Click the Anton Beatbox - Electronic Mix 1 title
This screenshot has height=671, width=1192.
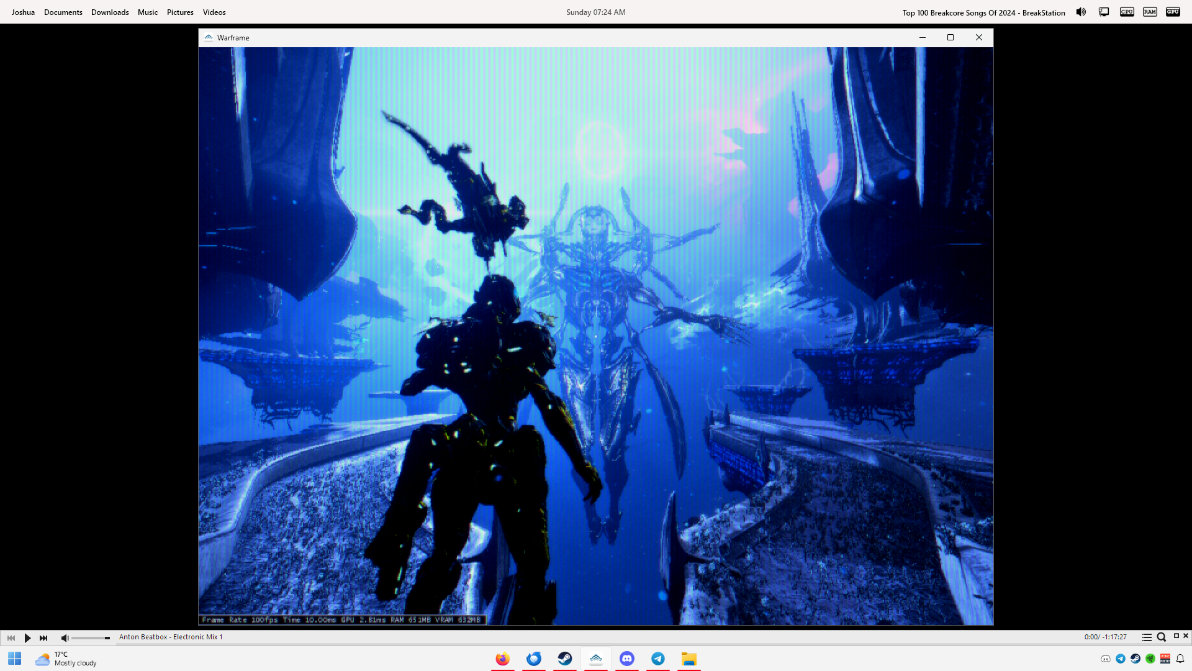point(171,637)
